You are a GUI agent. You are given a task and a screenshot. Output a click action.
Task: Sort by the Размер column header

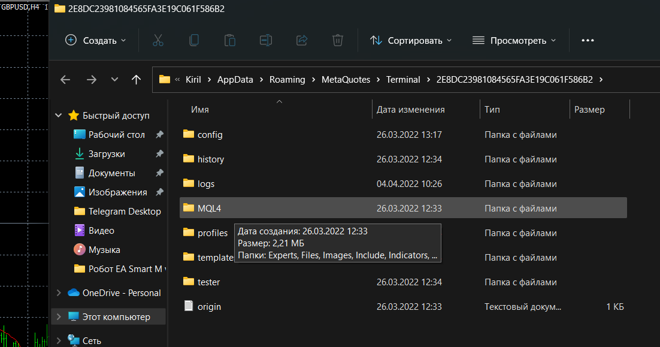(589, 110)
